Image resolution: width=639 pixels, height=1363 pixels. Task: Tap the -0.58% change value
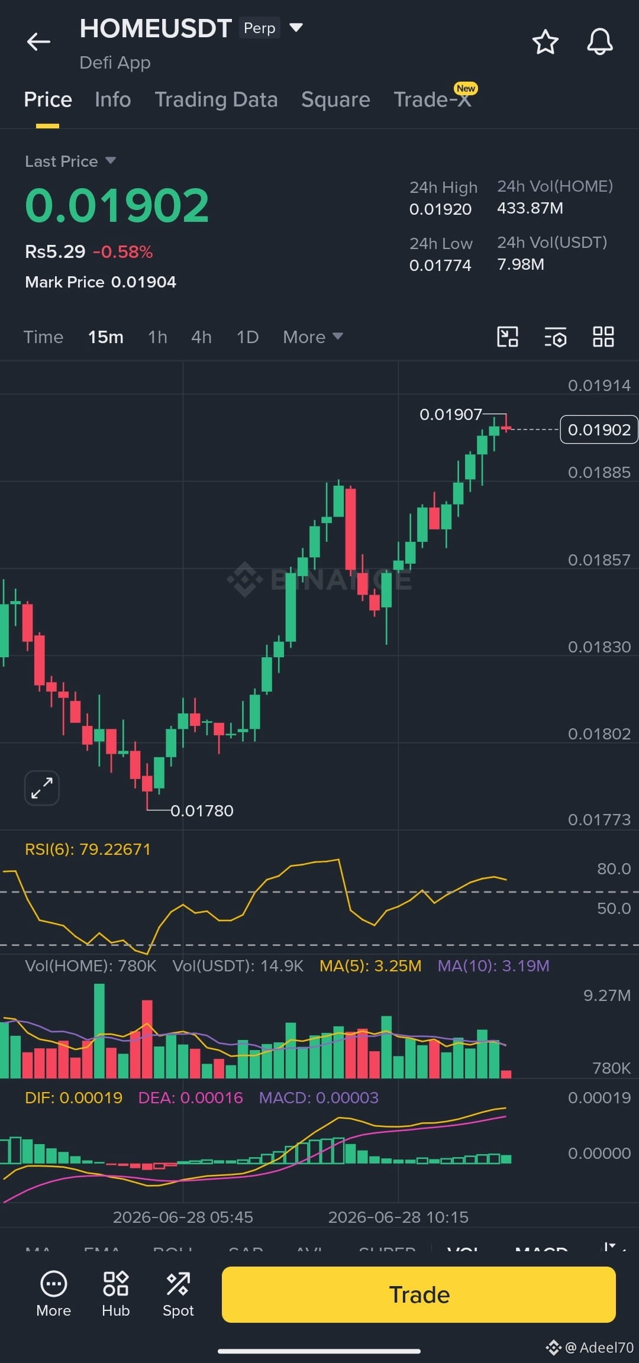click(x=122, y=252)
